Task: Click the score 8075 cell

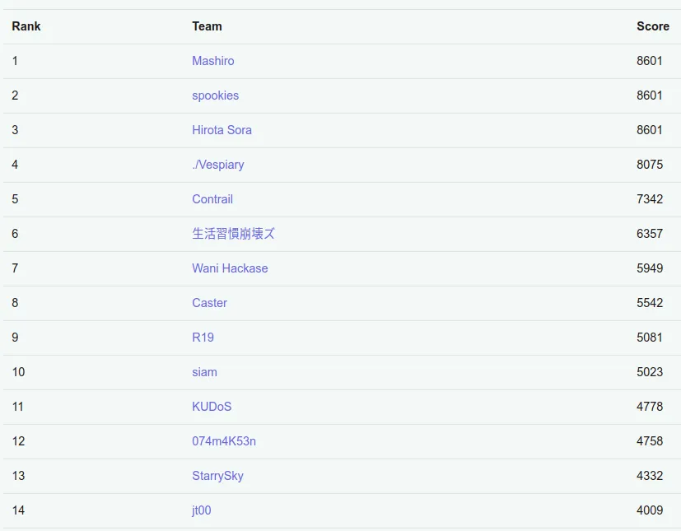Action: tap(649, 165)
